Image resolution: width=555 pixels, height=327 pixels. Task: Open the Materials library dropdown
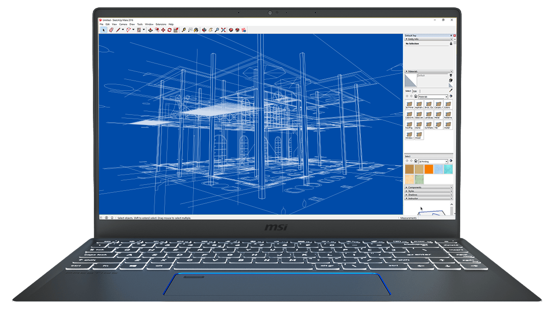(x=446, y=96)
